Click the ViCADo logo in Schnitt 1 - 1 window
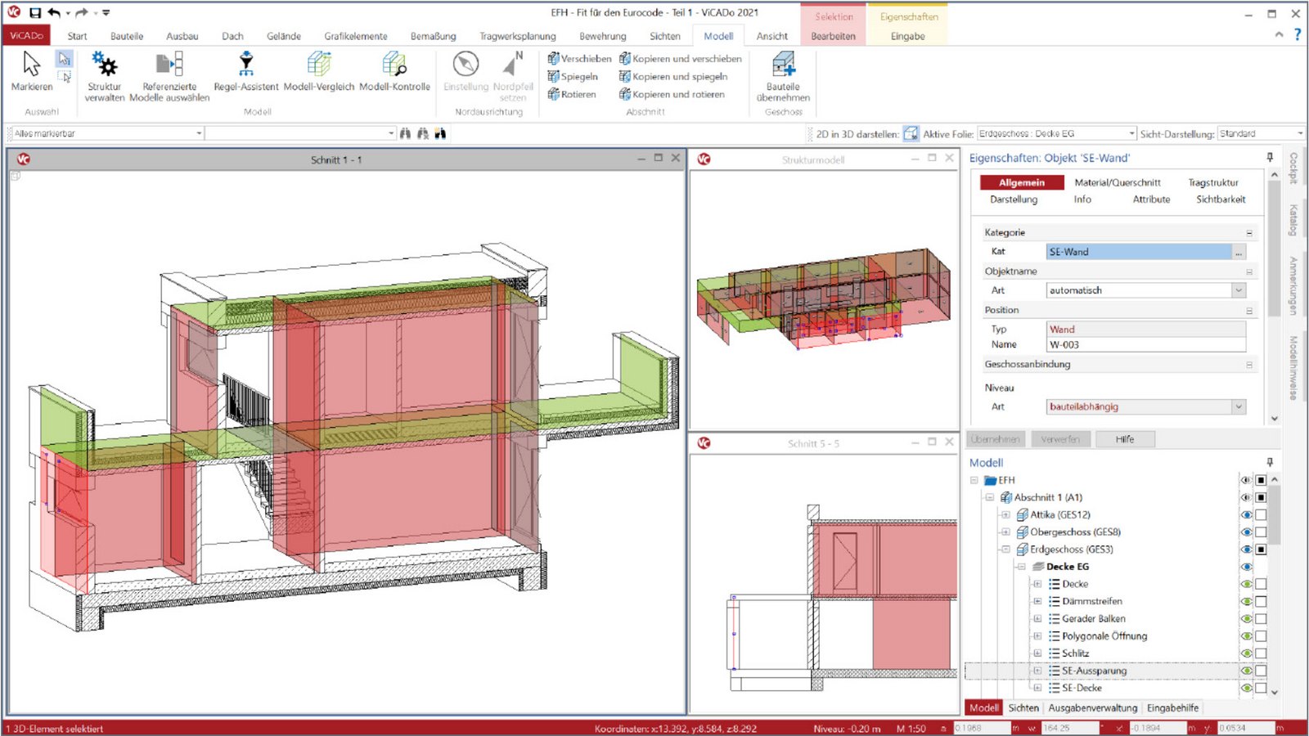 pyautogui.click(x=23, y=159)
